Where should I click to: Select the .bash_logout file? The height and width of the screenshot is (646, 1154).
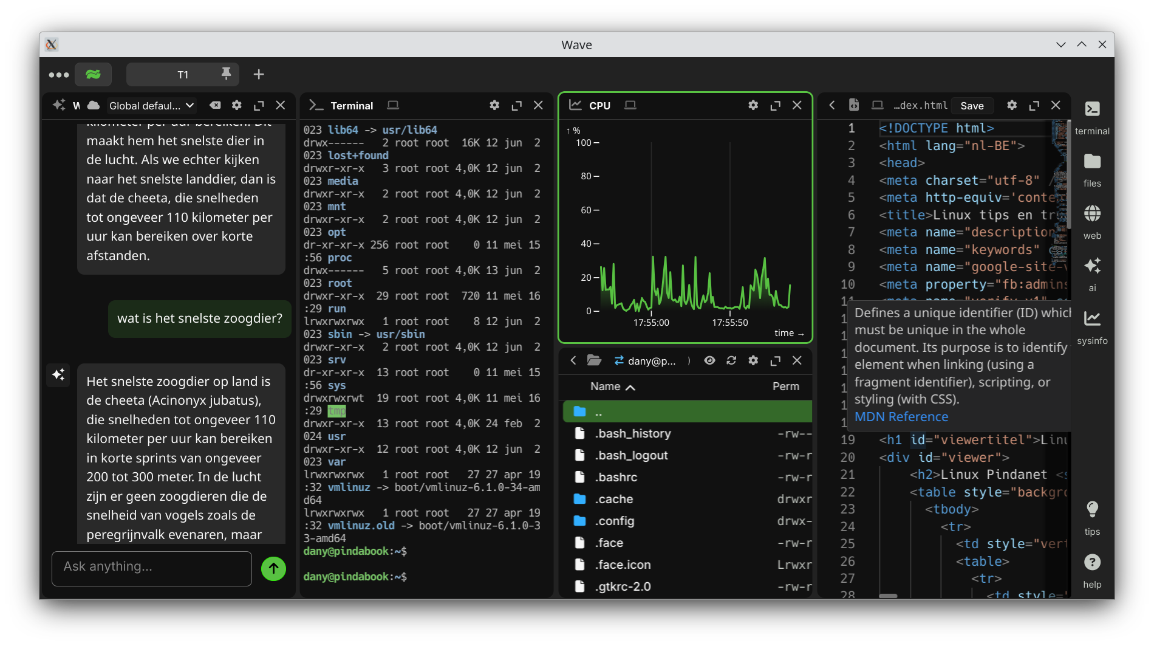tap(687, 455)
